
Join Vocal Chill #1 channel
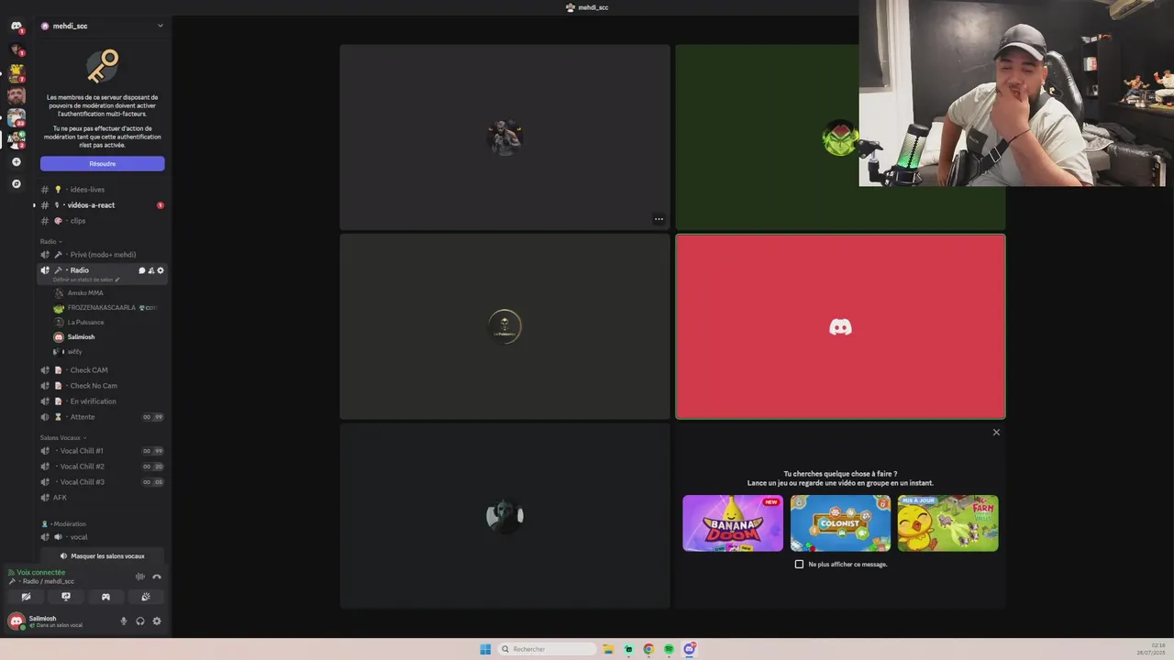click(x=102, y=451)
